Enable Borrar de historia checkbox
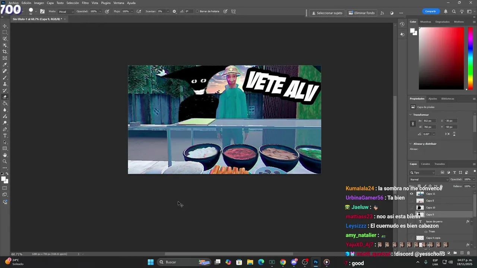 click(198, 12)
